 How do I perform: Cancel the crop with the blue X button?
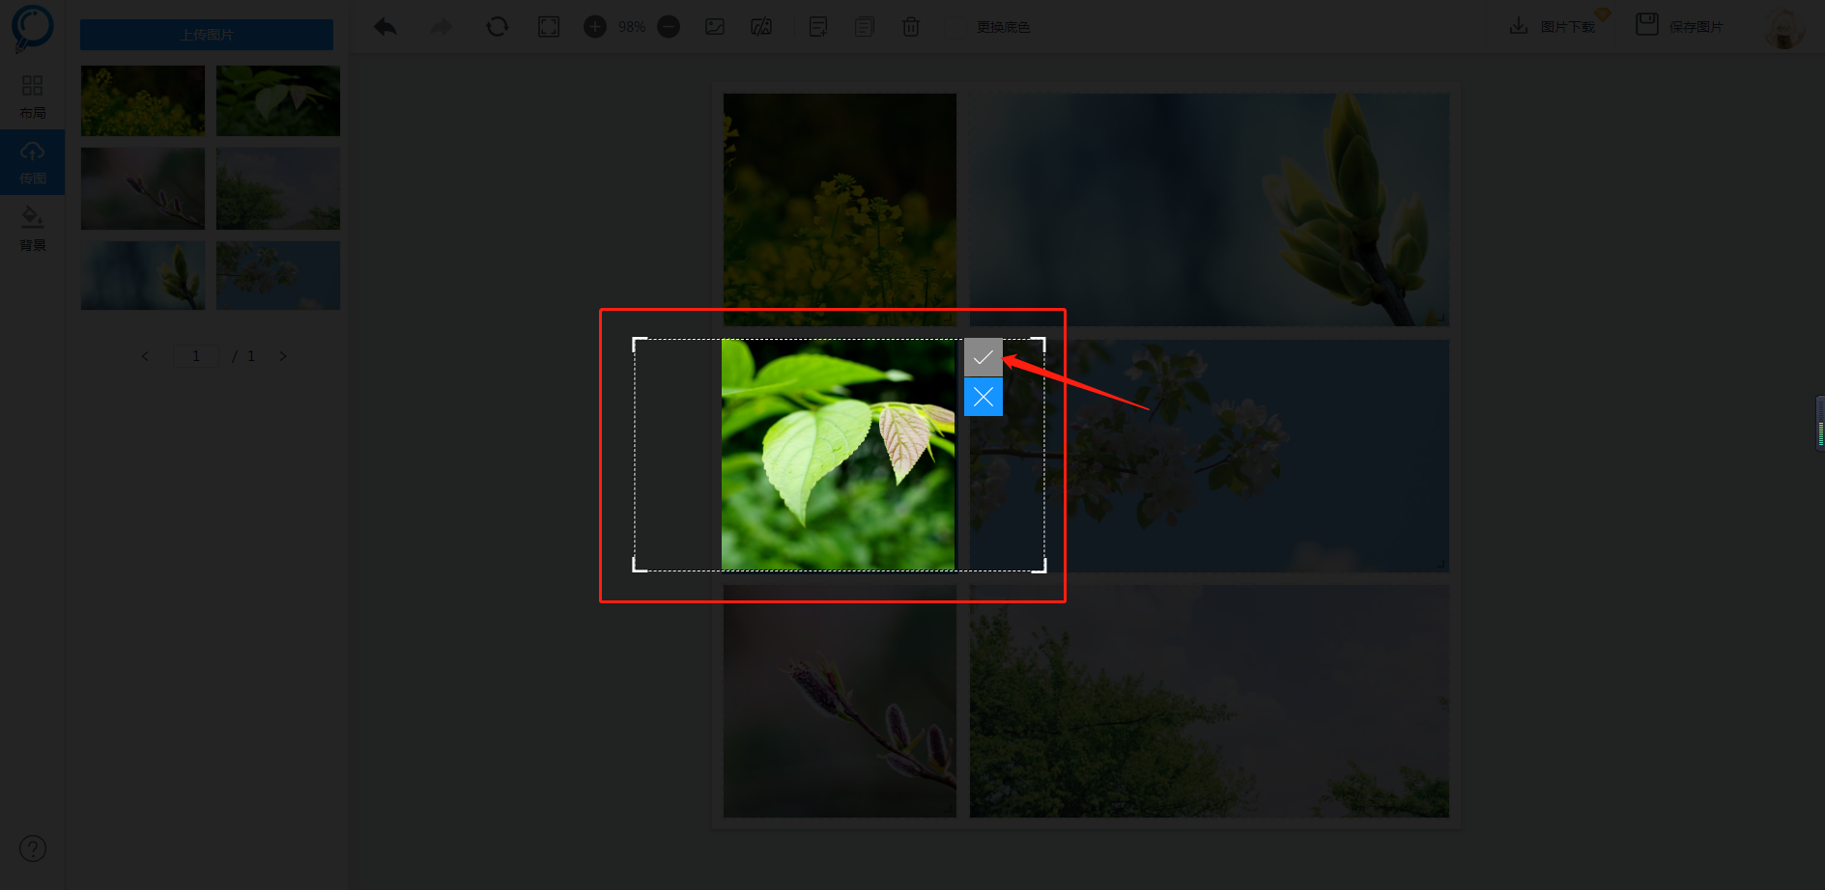coord(983,397)
